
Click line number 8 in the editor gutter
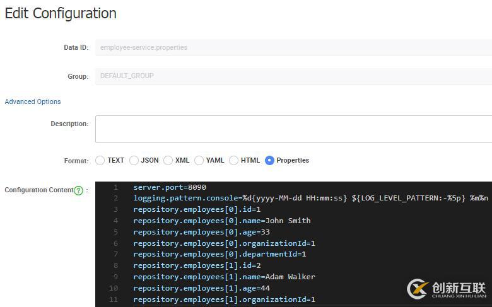(x=116, y=265)
